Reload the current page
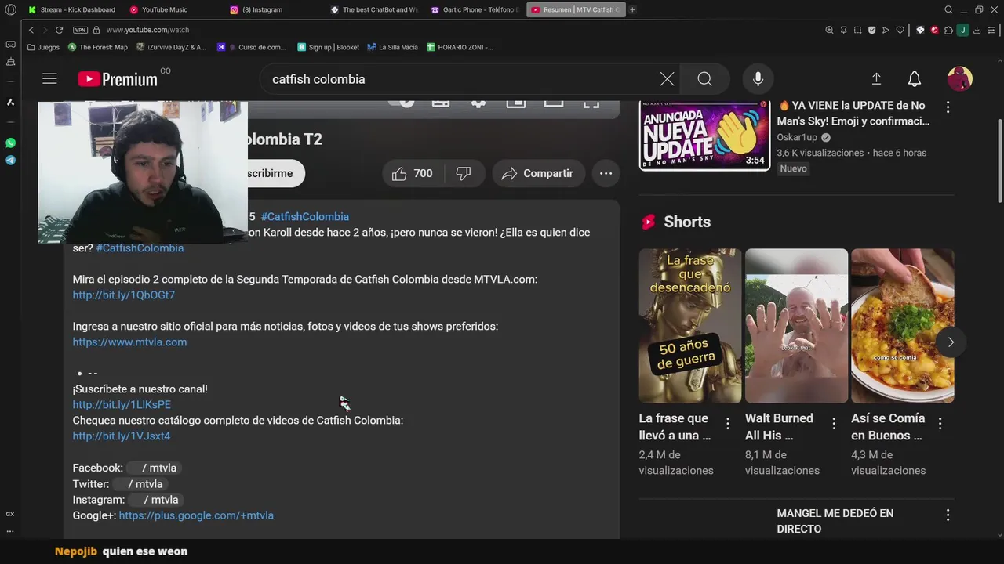The width and height of the screenshot is (1004, 564). click(59, 30)
